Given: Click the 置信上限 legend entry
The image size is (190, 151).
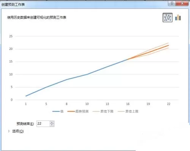Looking at the screenshot, I should point(128,111).
